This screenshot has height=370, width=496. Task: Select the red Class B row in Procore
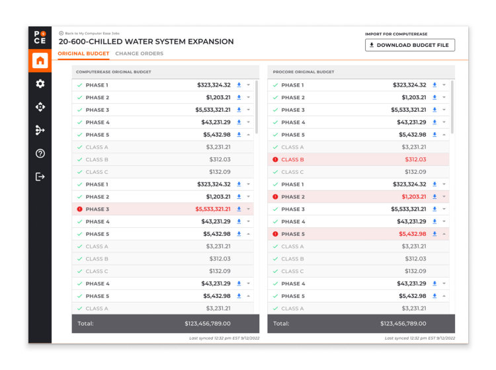pos(358,160)
